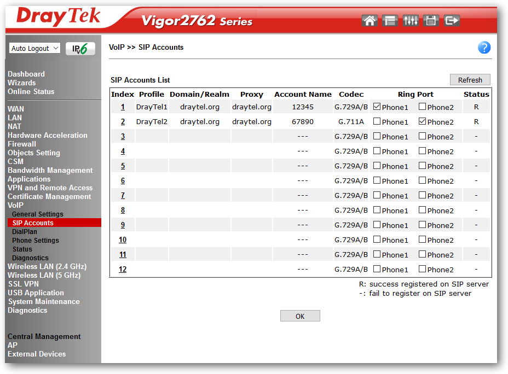Click the logout arrow icon
The image size is (508, 374).
452,21
